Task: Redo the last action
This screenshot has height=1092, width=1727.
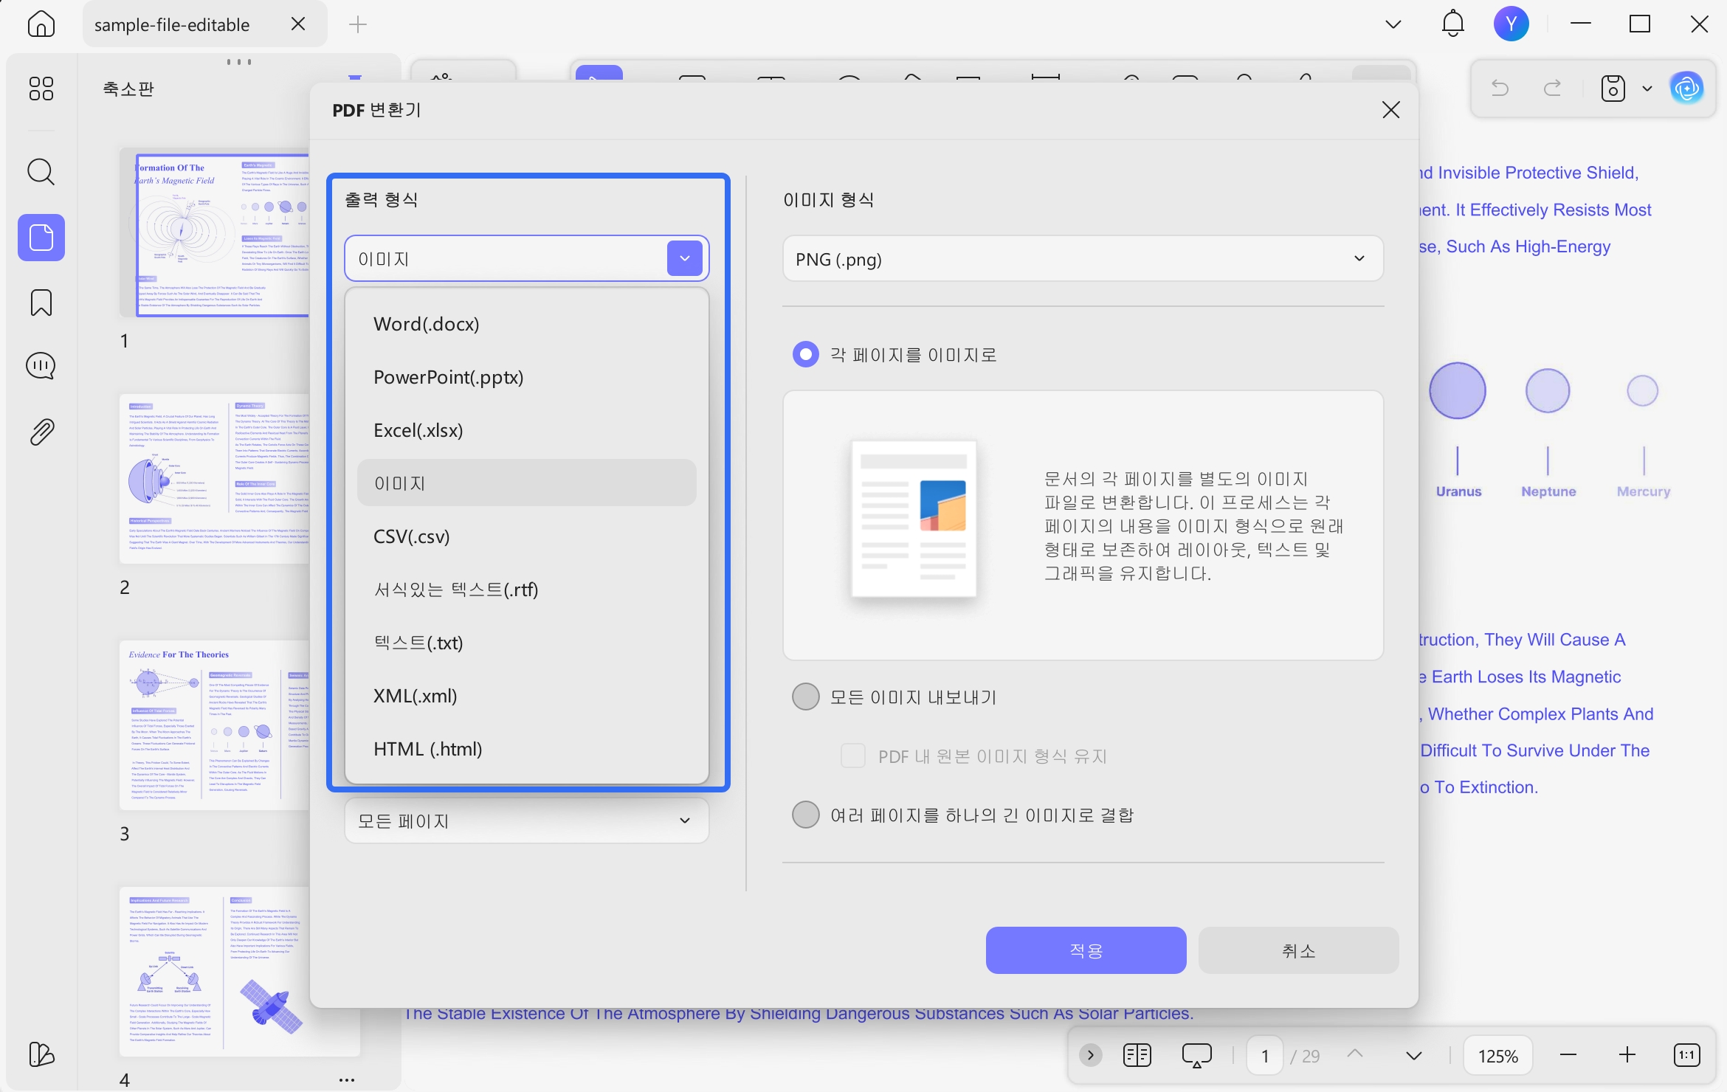Action: click(x=1553, y=89)
